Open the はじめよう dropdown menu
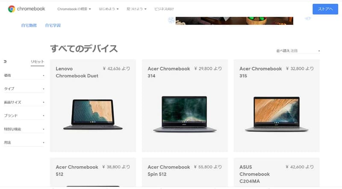Viewport: 342px width, 189px height. pos(109,9)
